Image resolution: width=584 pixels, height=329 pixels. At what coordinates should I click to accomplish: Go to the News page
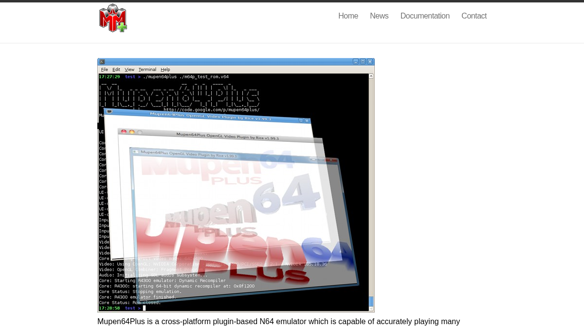tap(379, 16)
